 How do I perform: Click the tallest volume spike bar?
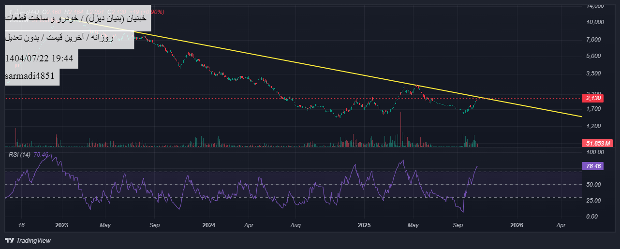pyautogui.click(x=401, y=129)
